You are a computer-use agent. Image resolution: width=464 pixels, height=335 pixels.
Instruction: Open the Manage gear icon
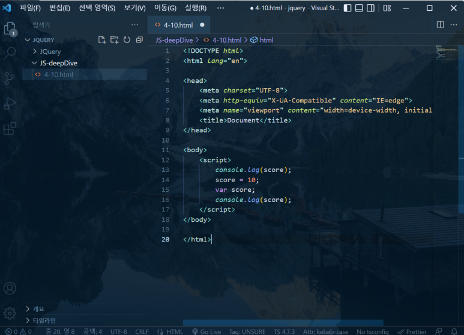click(10, 313)
